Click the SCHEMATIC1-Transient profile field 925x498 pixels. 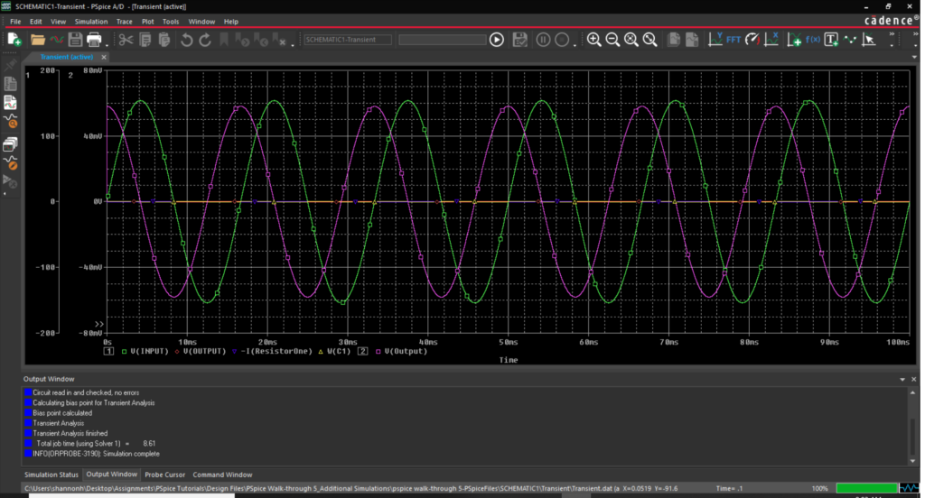click(x=348, y=40)
